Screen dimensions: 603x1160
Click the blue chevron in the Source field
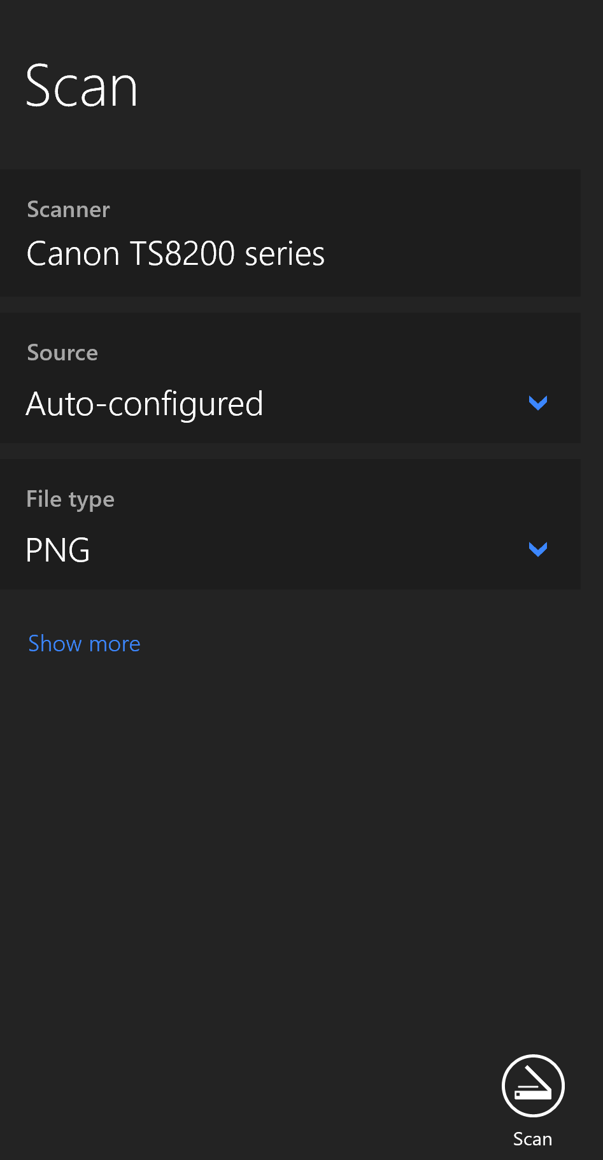coord(538,403)
